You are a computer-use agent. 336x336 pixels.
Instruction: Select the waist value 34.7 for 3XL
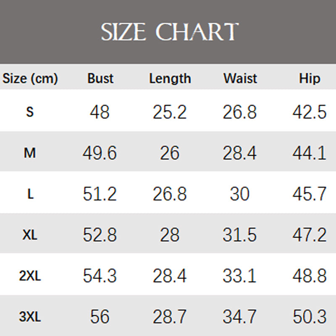click(240, 317)
